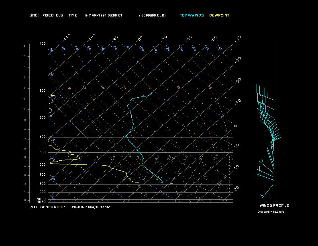This screenshot has width=318, height=246.
Task: Click the PLOT GENERATED: label
Action: 47,207
